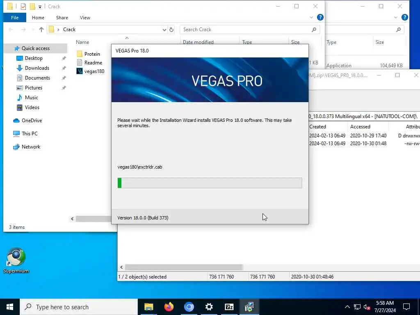Click the search magnifier in Crack window
This screenshot has height=315, width=420.
tap(314, 30)
